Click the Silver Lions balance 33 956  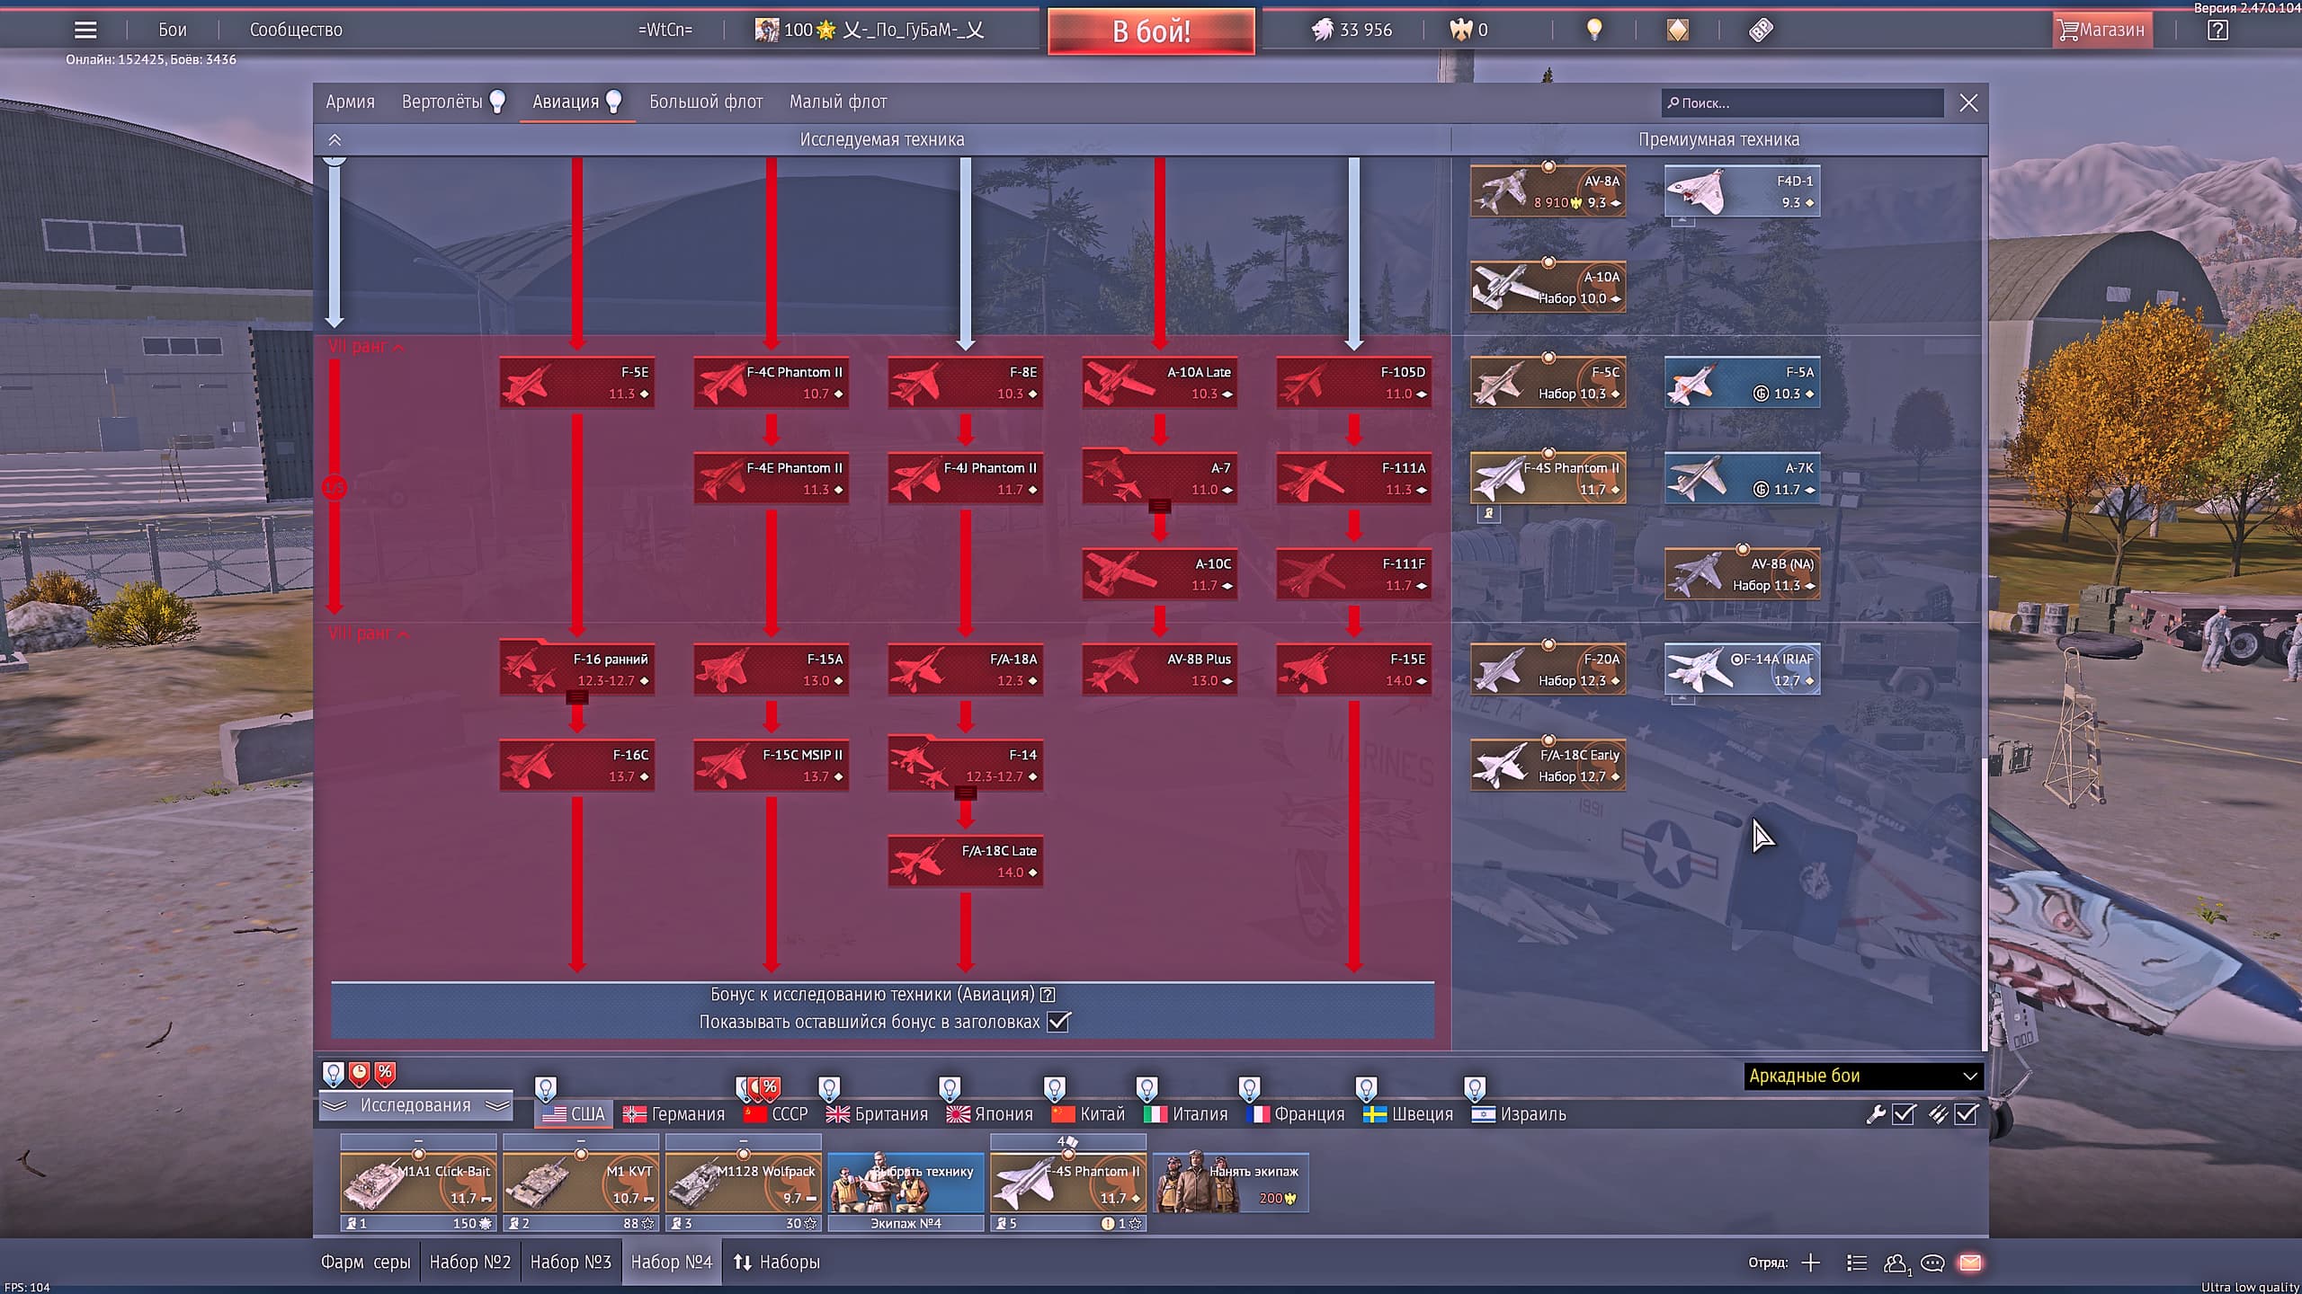point(1352,30)
